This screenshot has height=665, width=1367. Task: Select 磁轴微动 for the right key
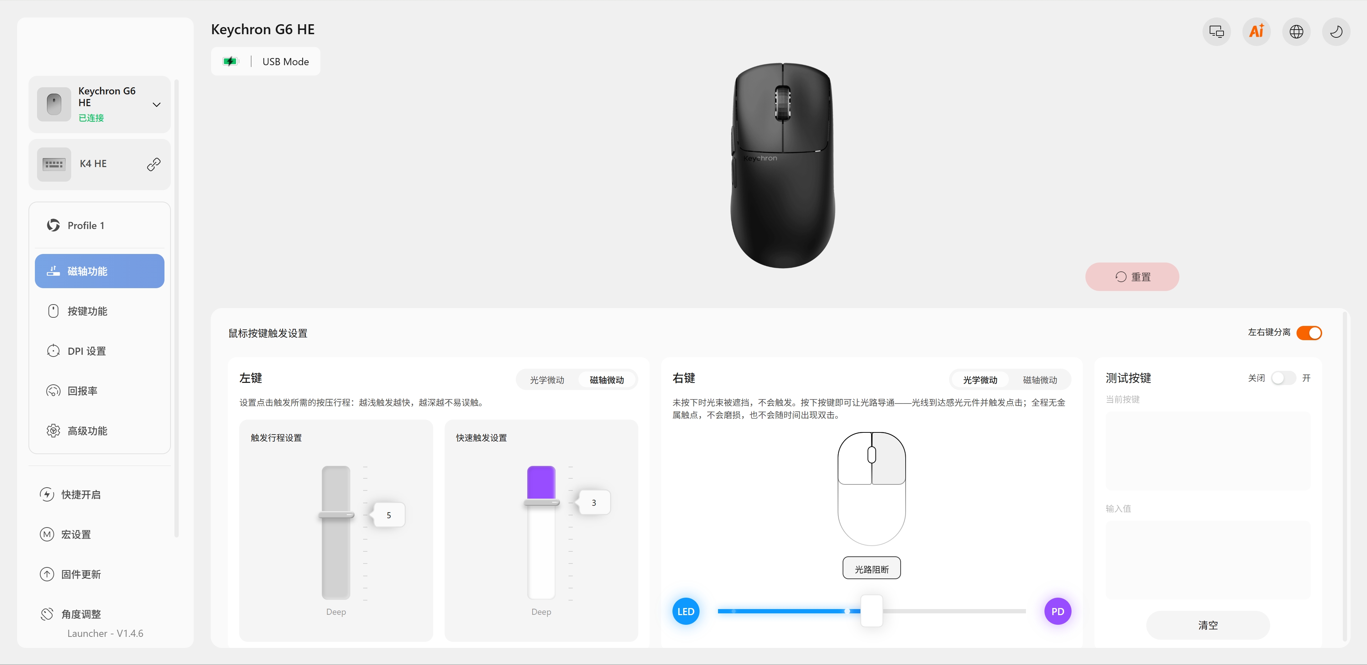point(1039,380)
